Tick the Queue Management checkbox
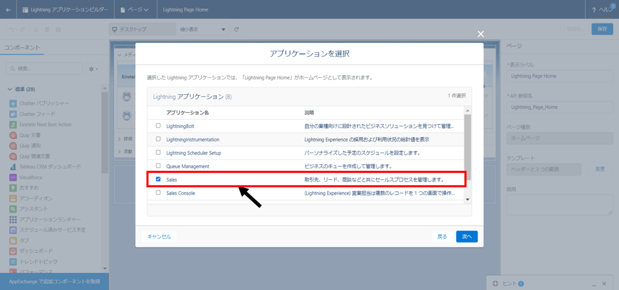This screenshot has width=619, height=290. pyautogui.click(x=158, y=166)
